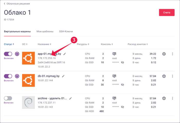Image resolution: width=180 pixels, height=123 pixels.
Task: Sort by Расход юнитов column
Action: (137, 44)
